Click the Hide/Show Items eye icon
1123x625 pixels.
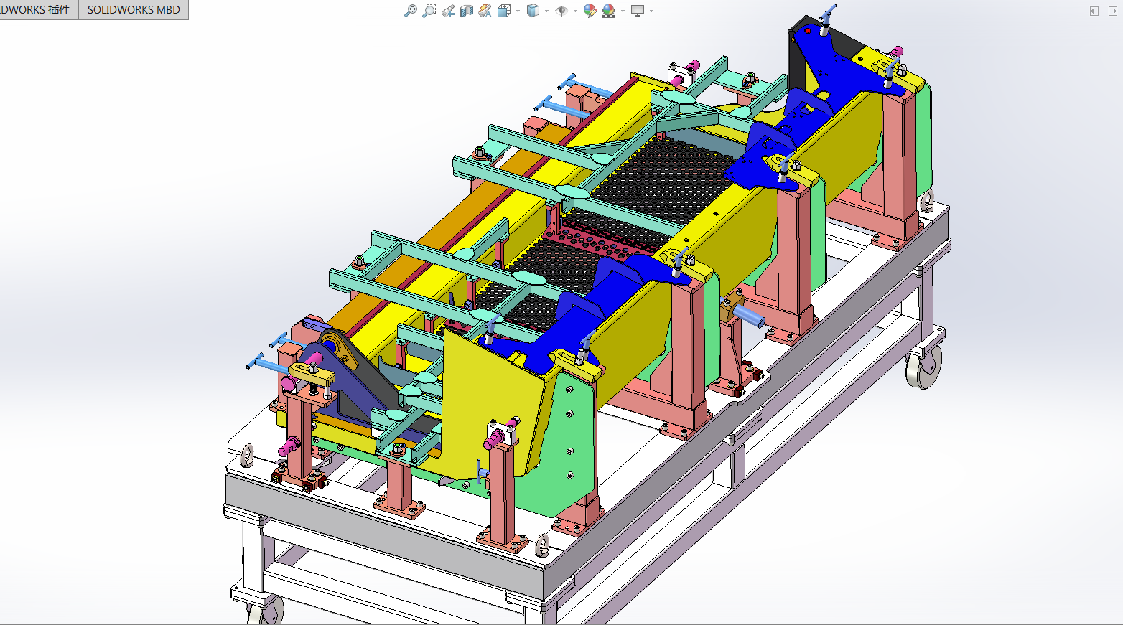(561, 11)
